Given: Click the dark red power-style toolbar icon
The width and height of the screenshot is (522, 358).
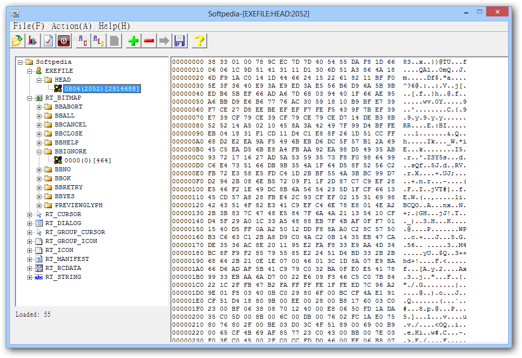Looking at the screenshot, I should click(64, 41).
